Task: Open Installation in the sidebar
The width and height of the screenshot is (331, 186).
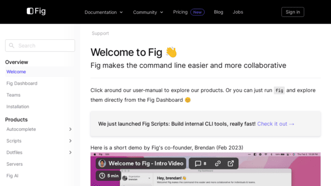Action: coord(18,106)
